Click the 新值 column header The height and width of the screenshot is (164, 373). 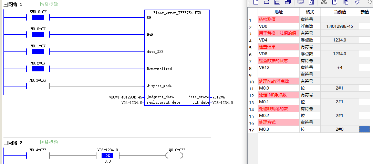click(x=365, y=12)
